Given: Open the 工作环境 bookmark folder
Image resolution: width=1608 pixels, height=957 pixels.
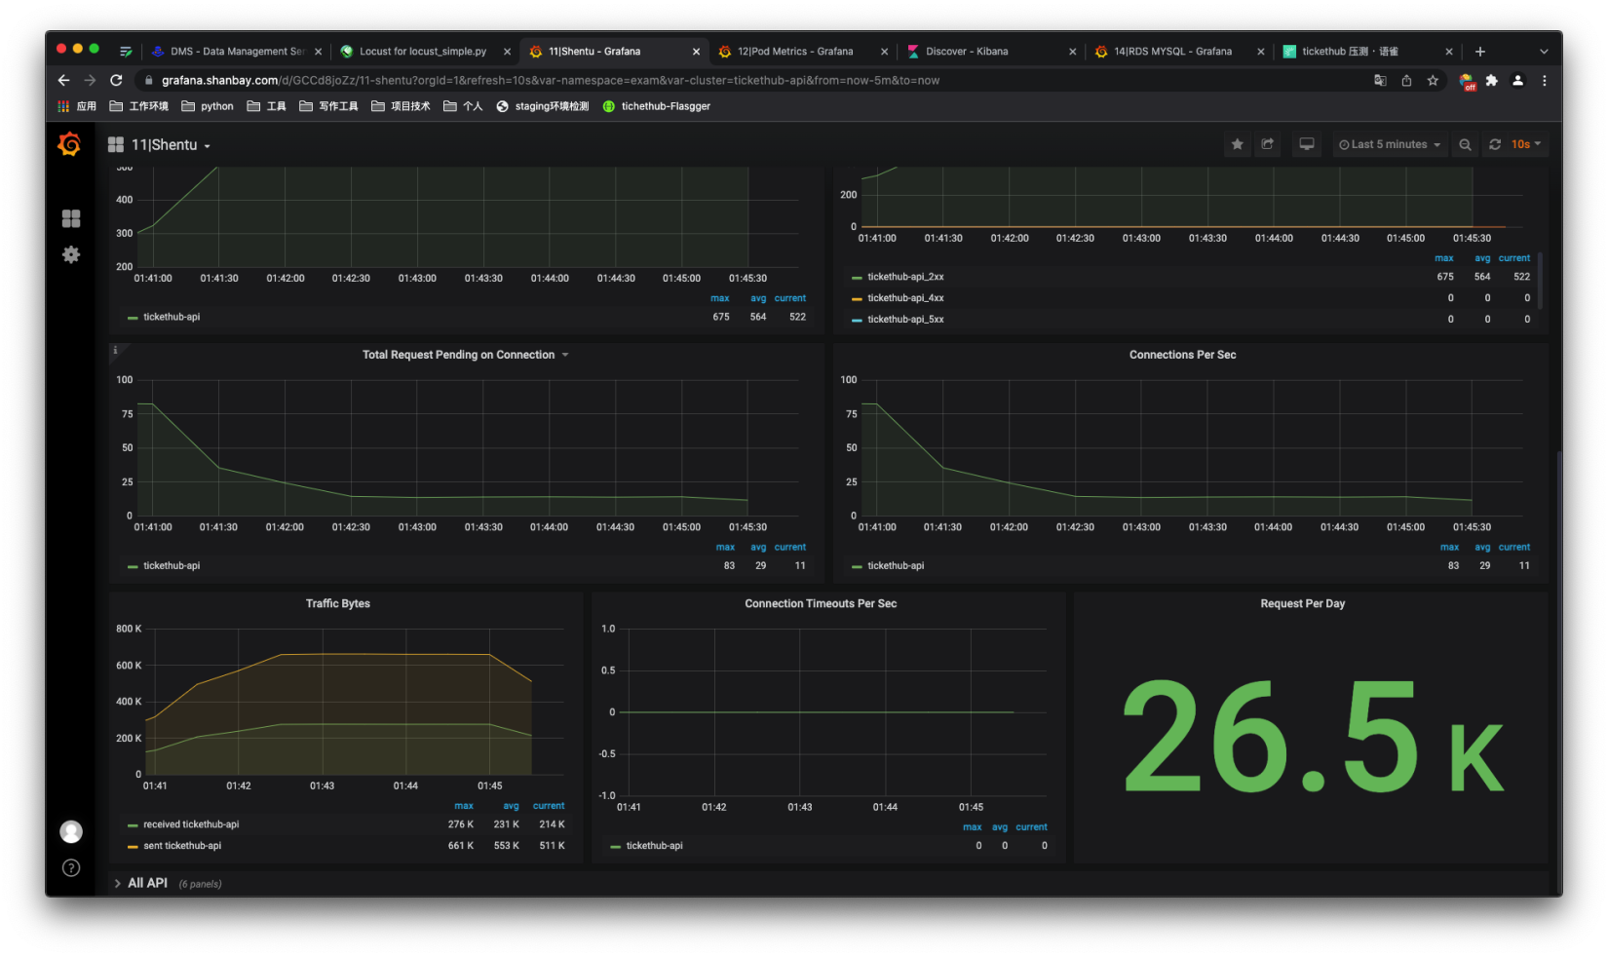Looking at the screenshot, I should (138, 106).
